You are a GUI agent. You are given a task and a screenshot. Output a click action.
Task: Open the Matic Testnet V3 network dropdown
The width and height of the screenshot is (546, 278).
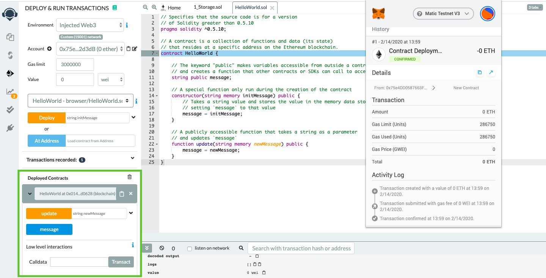443,14
